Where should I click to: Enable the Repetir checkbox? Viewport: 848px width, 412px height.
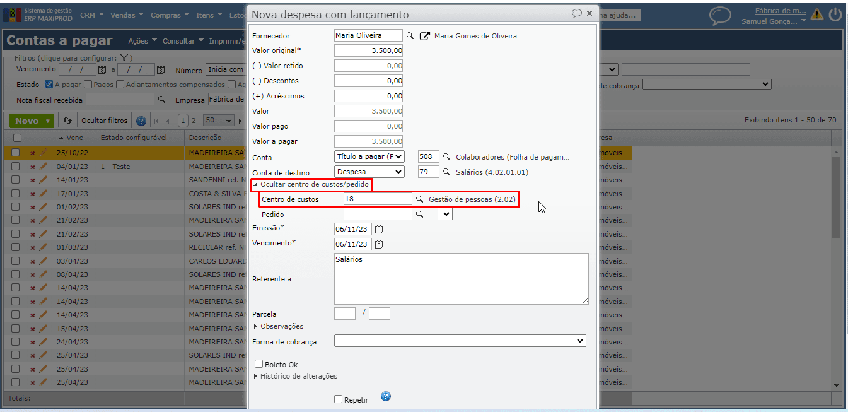coord(339,399)
